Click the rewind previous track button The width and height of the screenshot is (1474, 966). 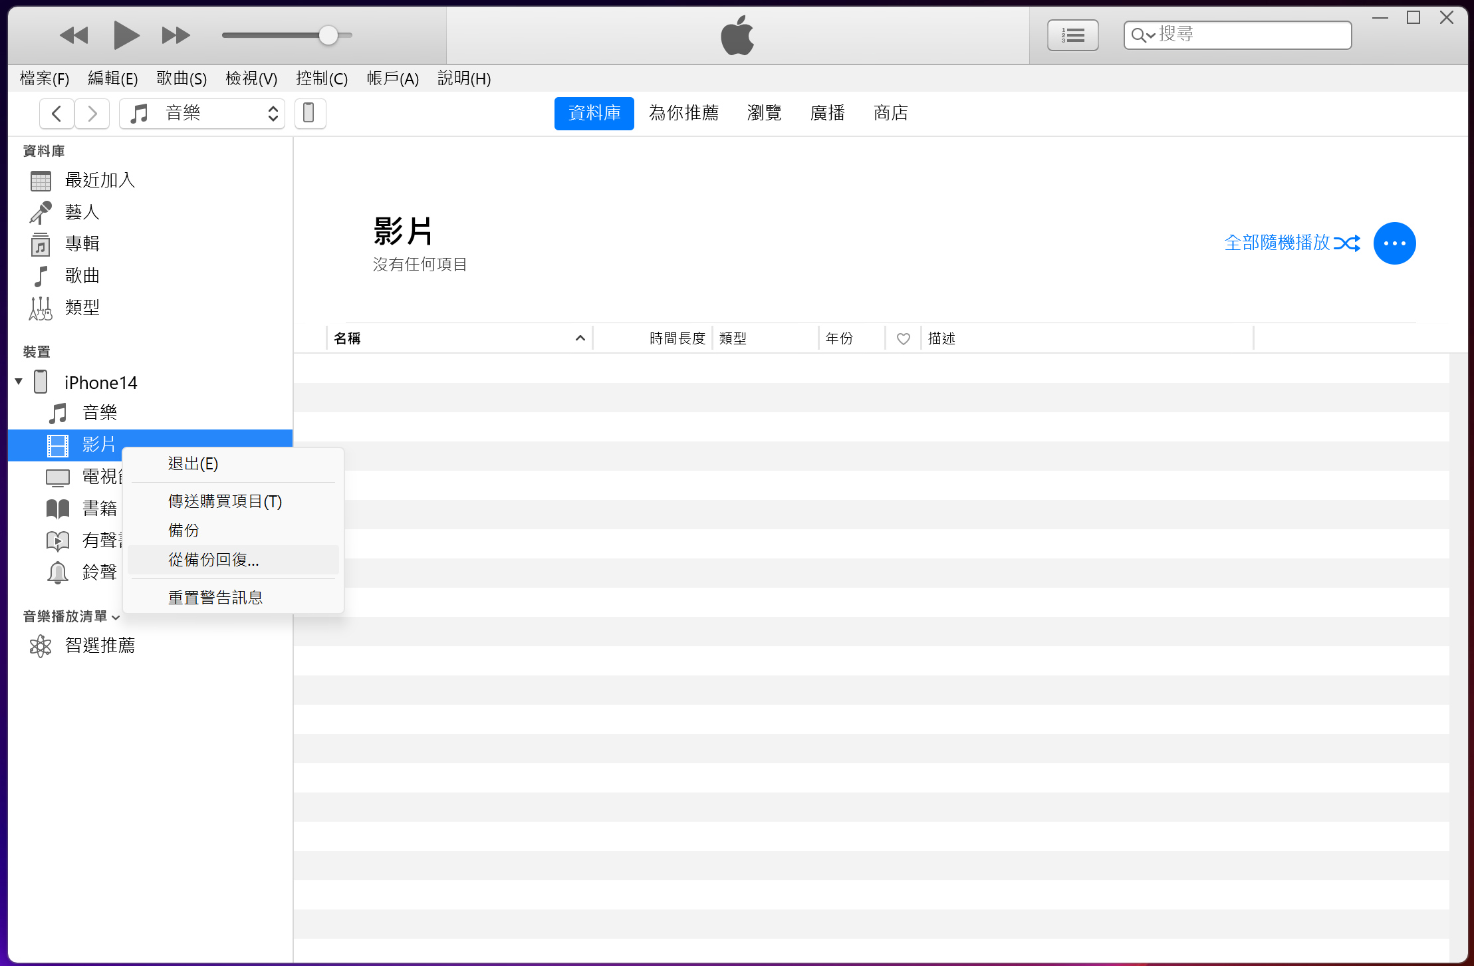pos(73,35)
